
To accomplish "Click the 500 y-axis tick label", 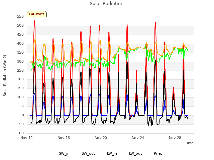I will (x=20, y=26).
